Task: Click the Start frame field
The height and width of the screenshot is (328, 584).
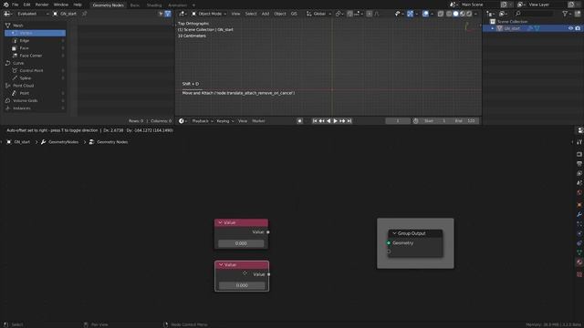Action: (434, 121)
